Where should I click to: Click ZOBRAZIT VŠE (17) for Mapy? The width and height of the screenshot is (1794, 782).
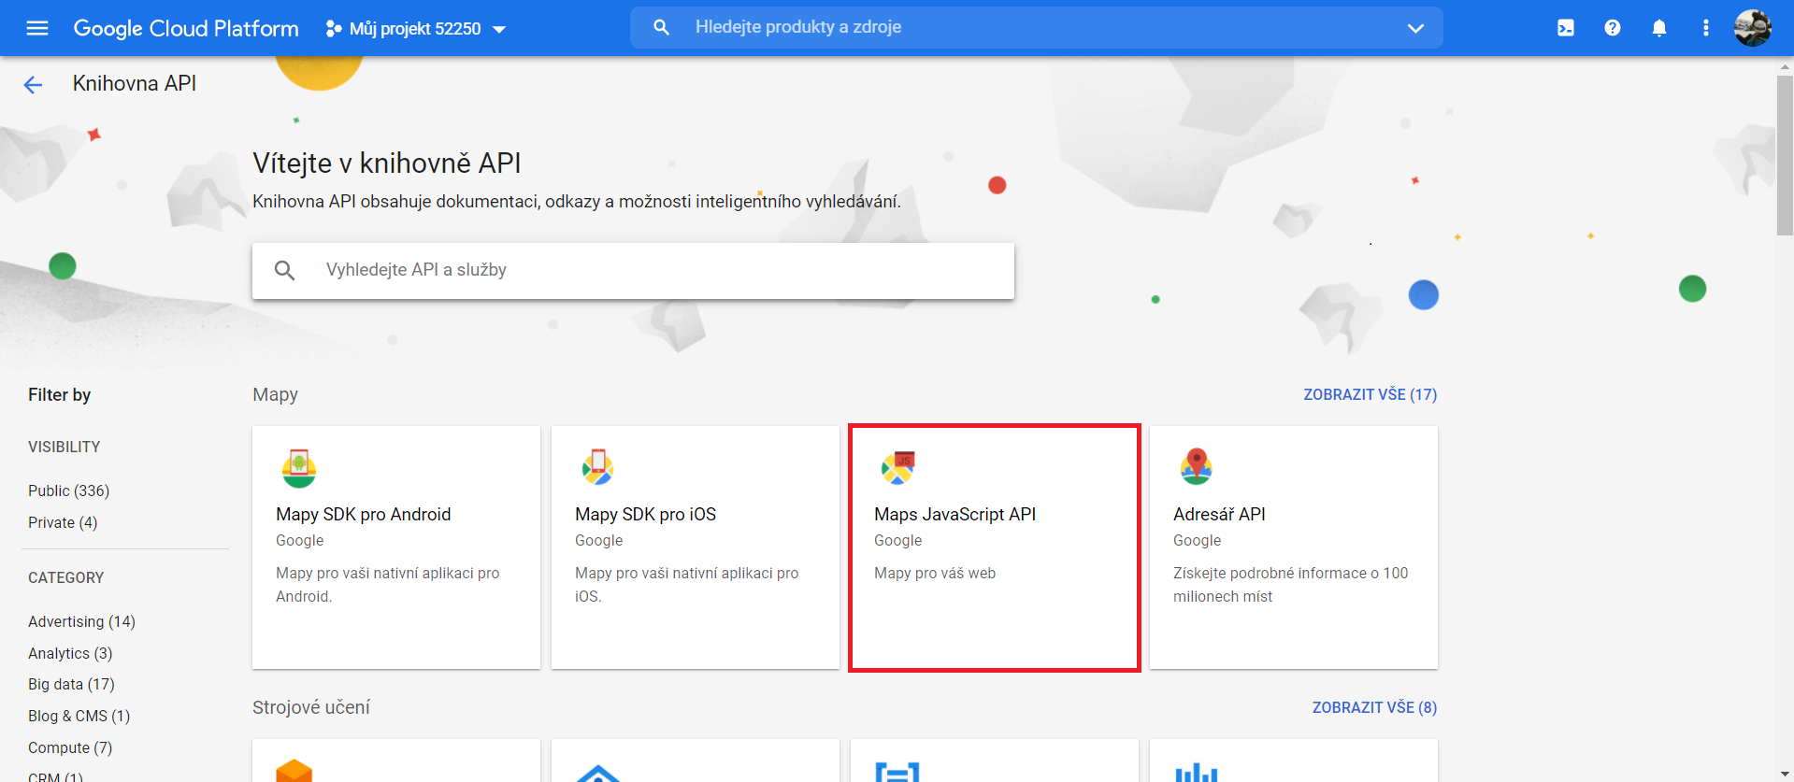coord(1370,394)
